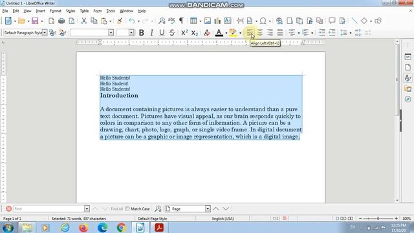Align text left
This screenshot has width=414, height=233.
tap(250, 32)
